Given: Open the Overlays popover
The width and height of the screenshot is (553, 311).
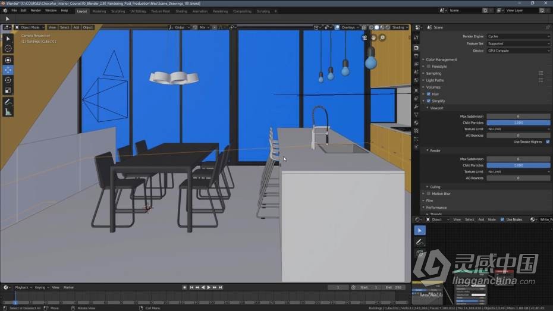Looking at the screenshot, I should [350, 27].
